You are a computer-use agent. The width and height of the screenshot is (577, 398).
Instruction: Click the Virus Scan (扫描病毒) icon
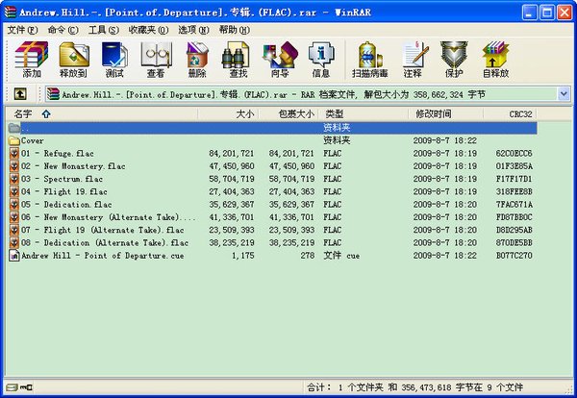[370, 60]
